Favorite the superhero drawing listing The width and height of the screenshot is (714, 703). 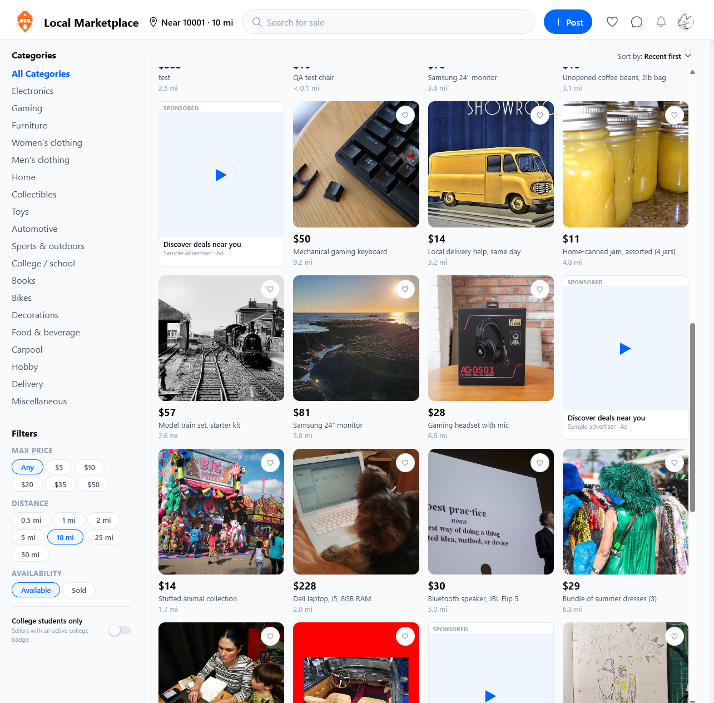coord(675,636)
